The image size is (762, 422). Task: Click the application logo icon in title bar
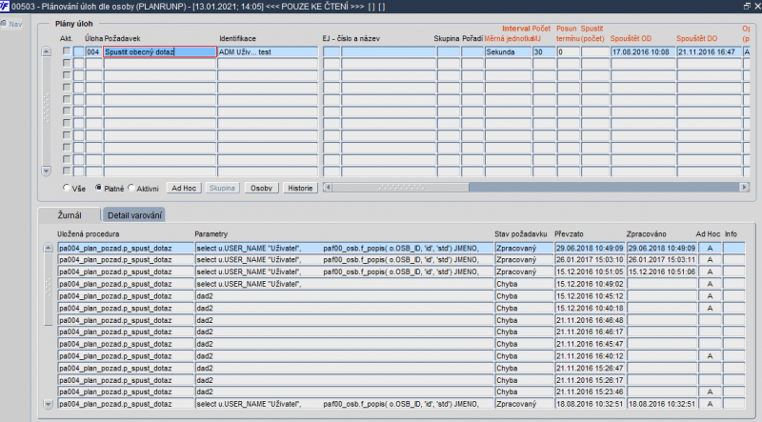(x=5, y=7)
